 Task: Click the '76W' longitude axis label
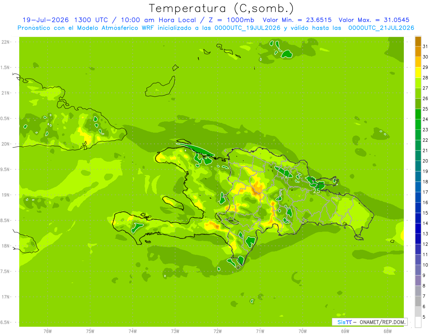point(47,331)
